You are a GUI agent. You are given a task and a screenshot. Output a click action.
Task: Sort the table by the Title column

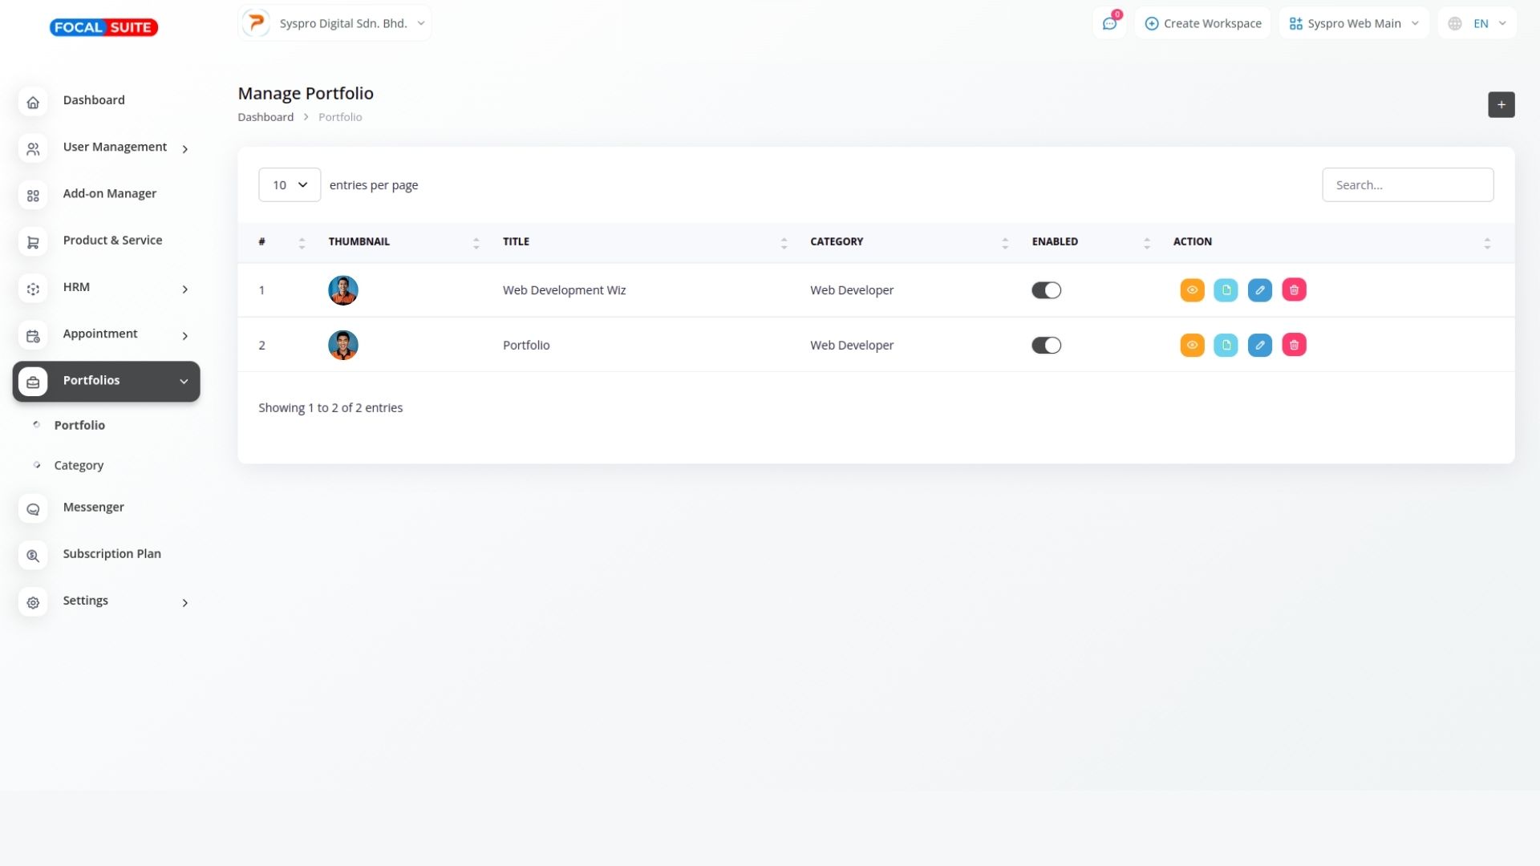click(516, 242)
